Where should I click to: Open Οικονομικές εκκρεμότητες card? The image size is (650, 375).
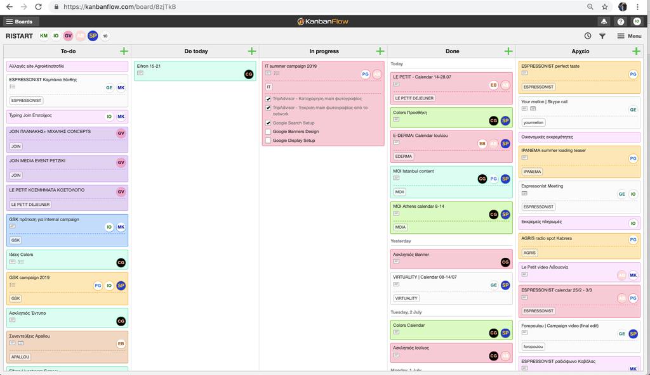[580, 137]
